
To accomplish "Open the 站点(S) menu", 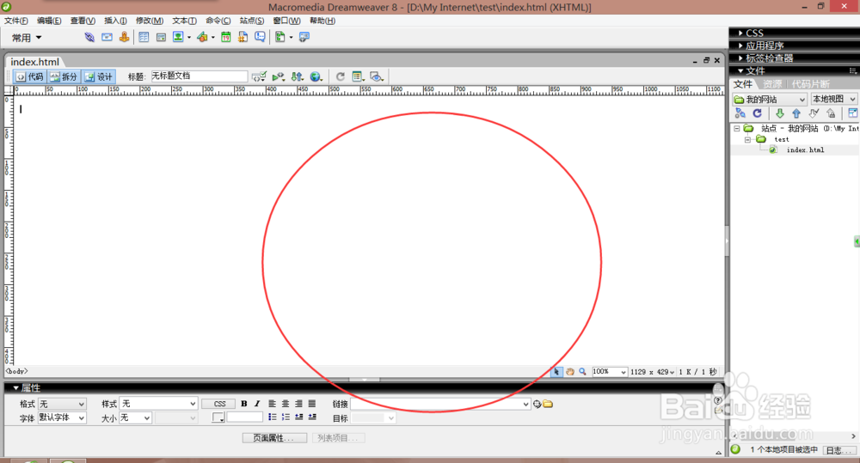I will pyautogui.click(x=252, y=21).
